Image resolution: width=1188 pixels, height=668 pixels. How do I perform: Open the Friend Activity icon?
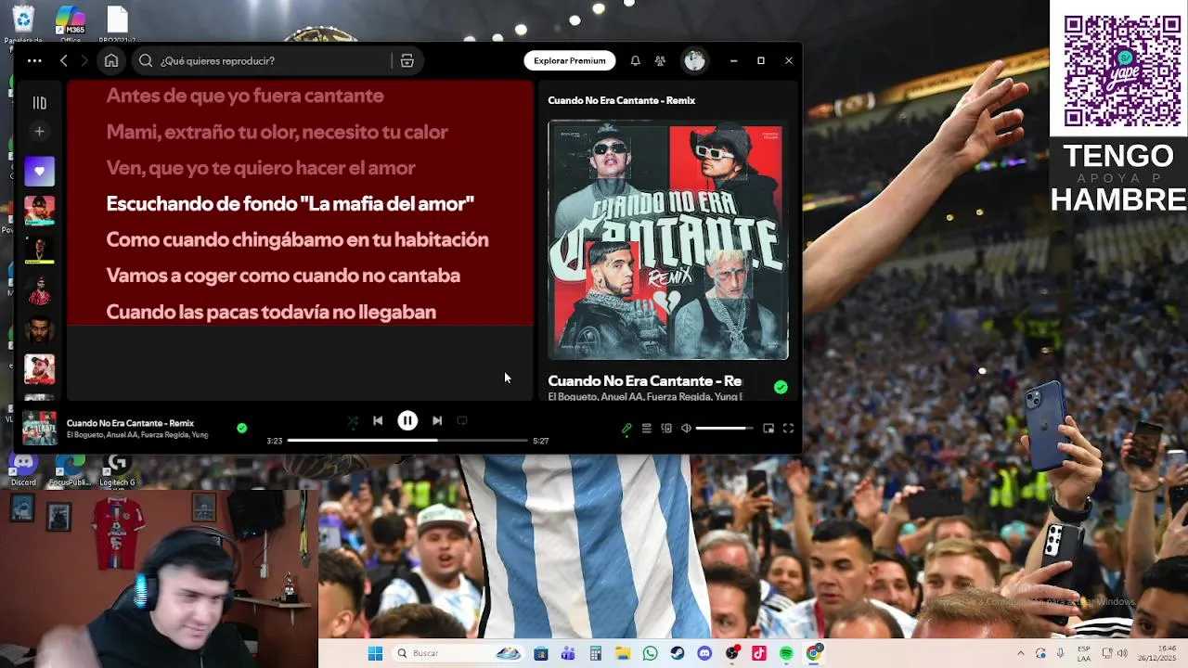(660, 60)
